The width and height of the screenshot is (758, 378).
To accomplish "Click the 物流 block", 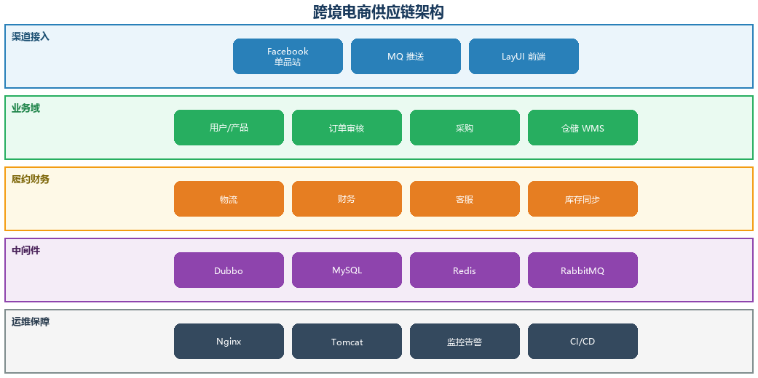I will pyautogui.click(x=229, y=199).
